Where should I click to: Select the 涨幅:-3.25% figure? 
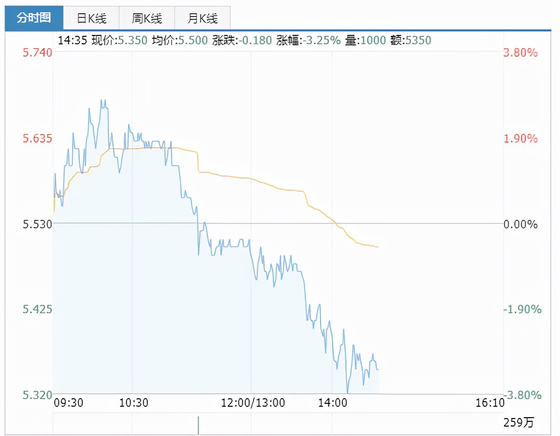click(308, 40)
